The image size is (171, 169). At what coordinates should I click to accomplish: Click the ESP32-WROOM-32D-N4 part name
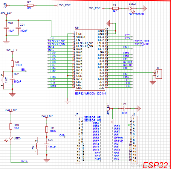click(x=90, y=94)
